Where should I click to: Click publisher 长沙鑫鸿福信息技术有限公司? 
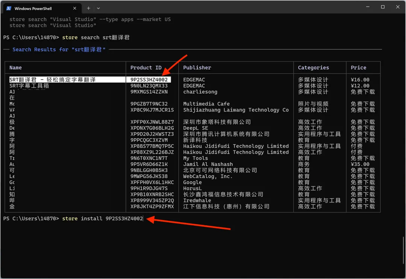[x=223, y=195]
